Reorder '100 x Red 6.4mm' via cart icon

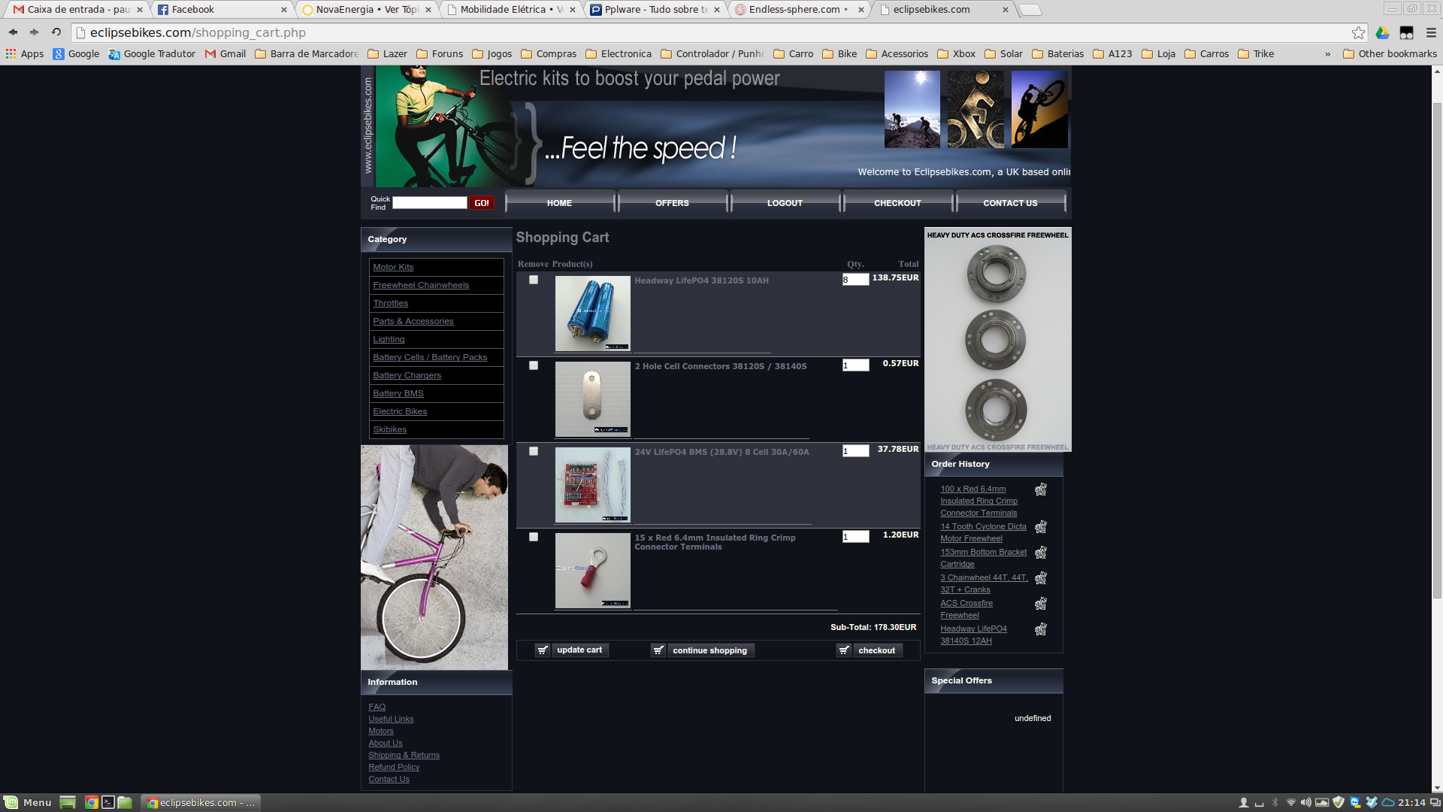tap(1041, 489)
